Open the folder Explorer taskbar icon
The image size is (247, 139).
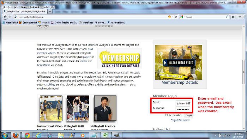pos(61,135)
